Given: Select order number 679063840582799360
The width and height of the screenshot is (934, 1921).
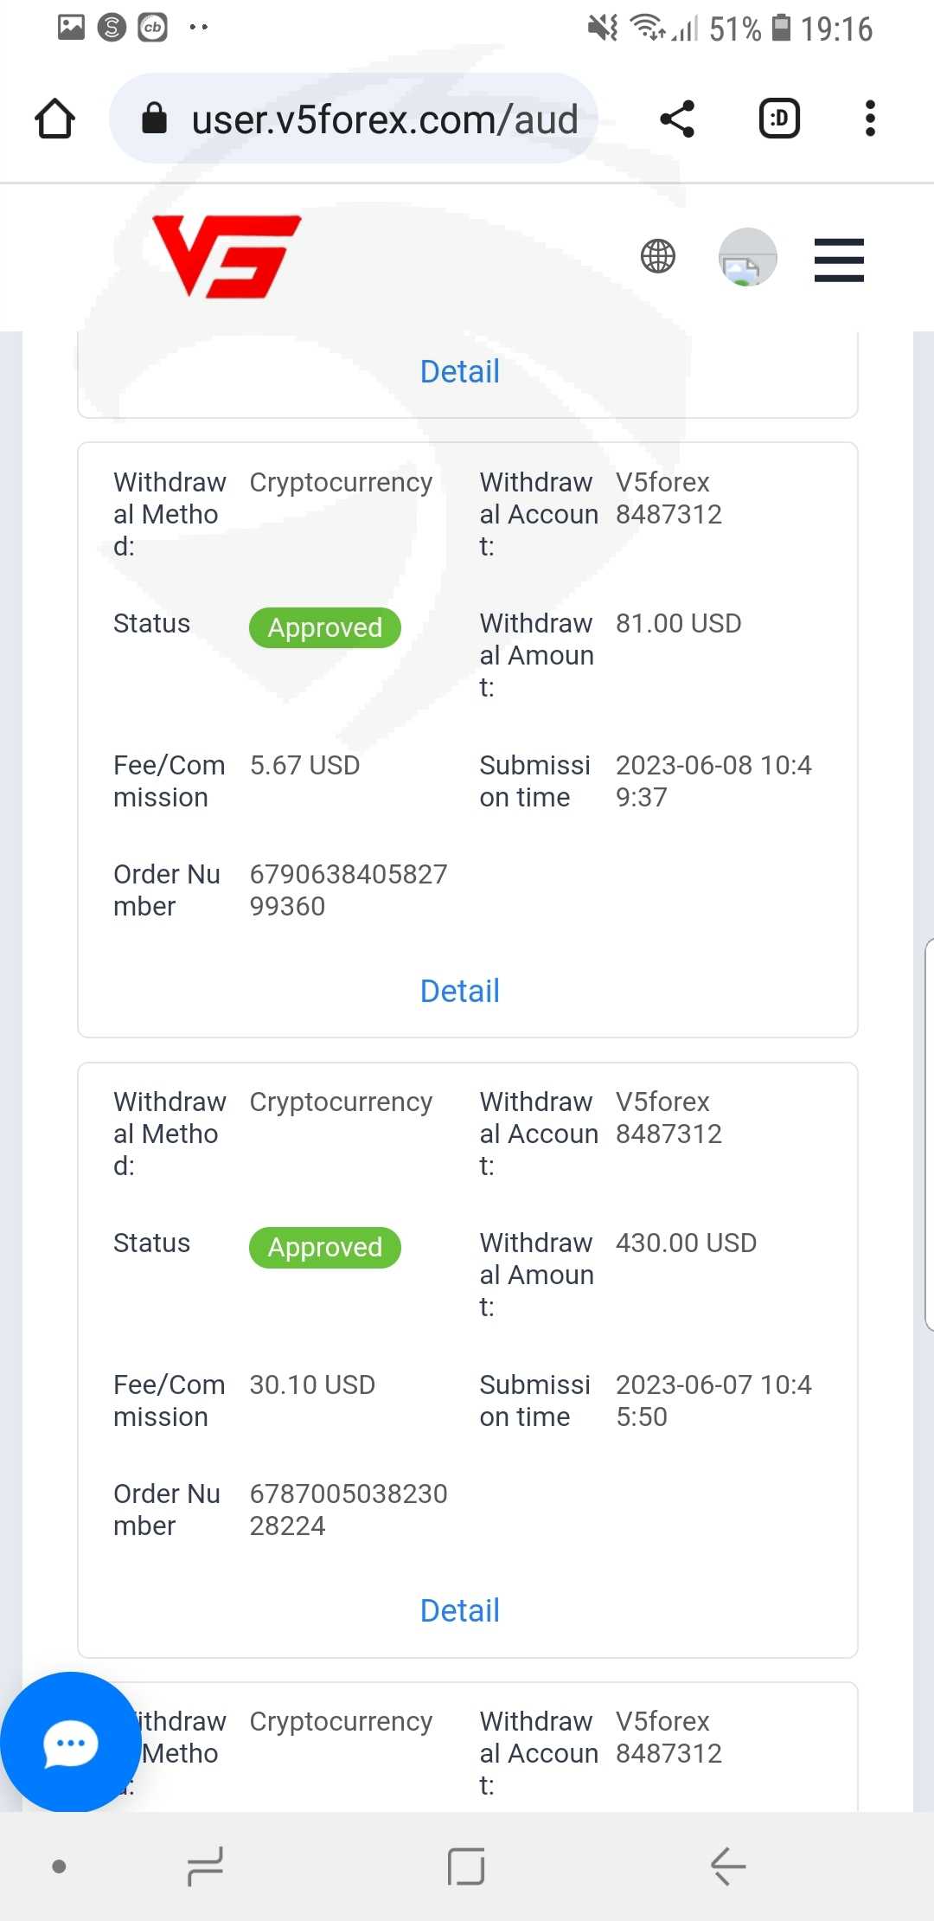Looking at the screenshot, I should click(x=348, y=890).
